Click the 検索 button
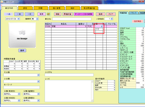Viewport: 145px width, 107px height. [41, 14]
